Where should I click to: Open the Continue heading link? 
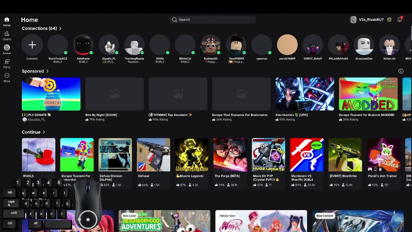click(x=31, y=132)
